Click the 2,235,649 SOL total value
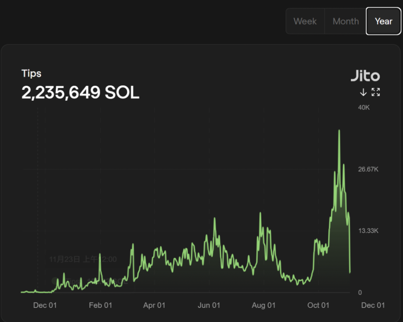Screen dimensions: 403x322 (80, 93)
